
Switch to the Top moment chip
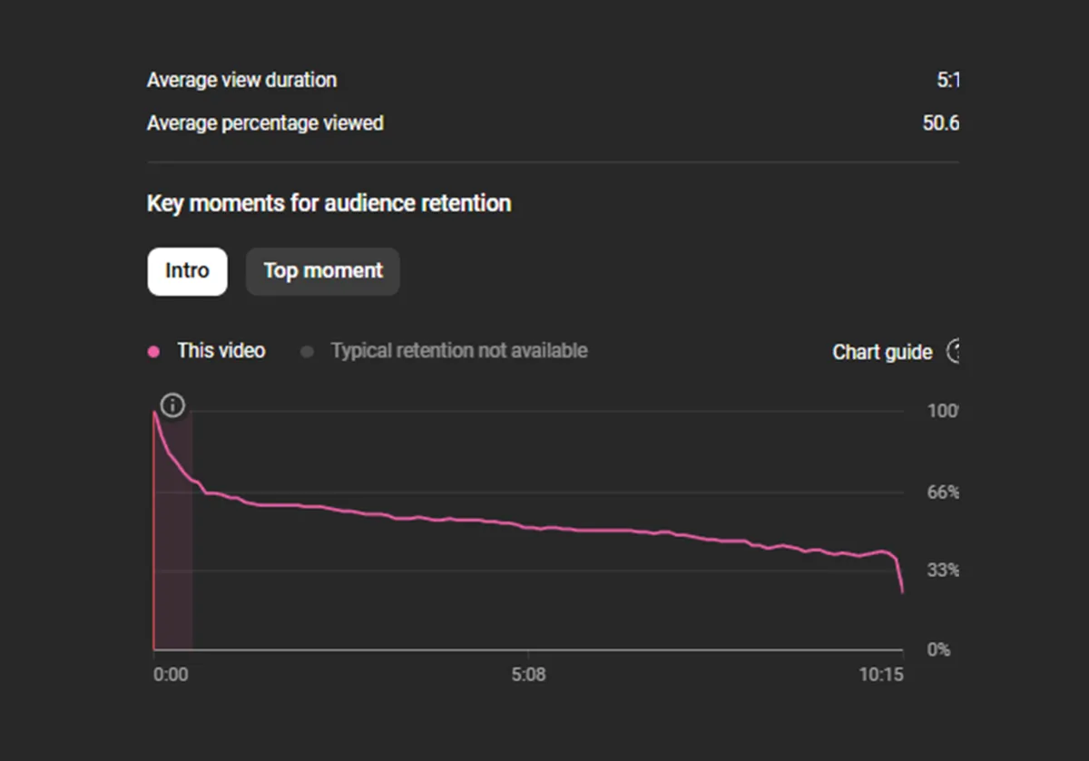323,271
